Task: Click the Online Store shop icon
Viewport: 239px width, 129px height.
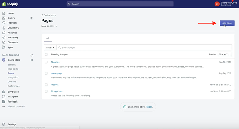Action: point(4,60)
